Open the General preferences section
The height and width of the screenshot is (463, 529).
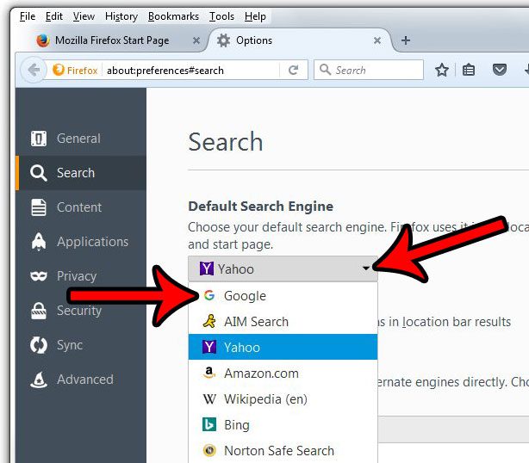point(78,139)
